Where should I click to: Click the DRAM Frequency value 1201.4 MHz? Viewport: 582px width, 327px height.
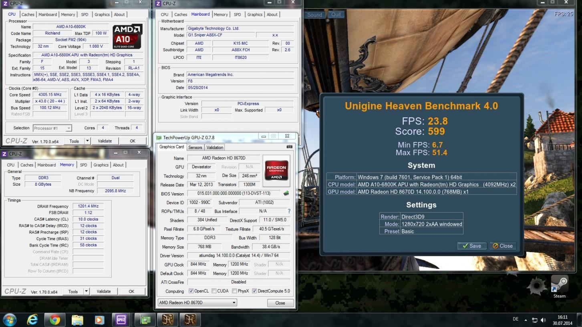(88, 206)
